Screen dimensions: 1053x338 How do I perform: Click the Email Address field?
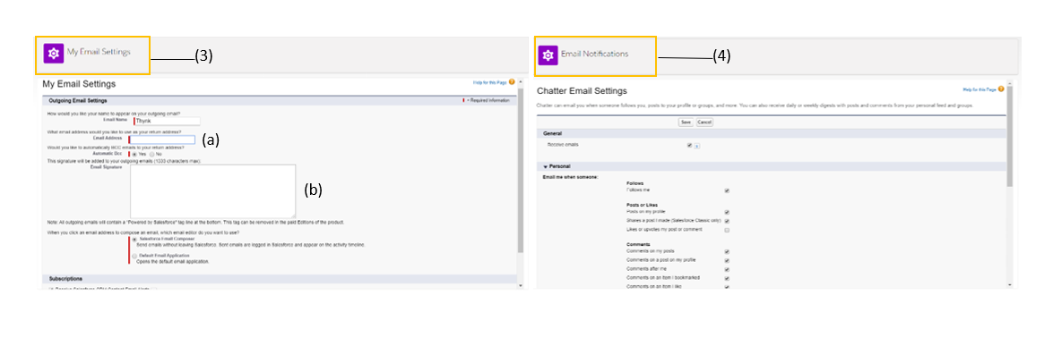tap(161, 139)
